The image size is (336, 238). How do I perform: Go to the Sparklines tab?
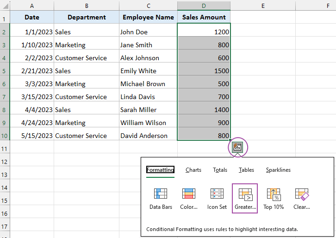278,170
